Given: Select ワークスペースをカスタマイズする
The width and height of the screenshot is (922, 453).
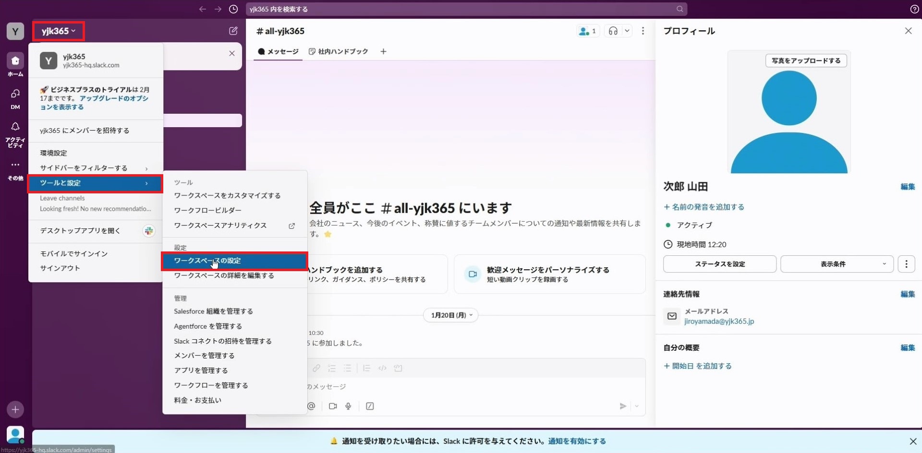Looking at the screenshot, I should click(x=234, y=196).
